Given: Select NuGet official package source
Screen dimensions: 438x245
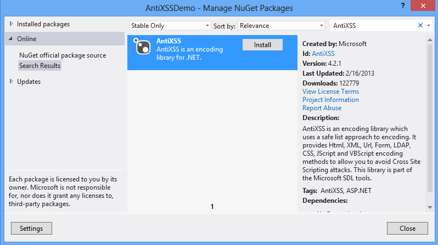Looking at the screenshot, I should [x=63, y=55].
